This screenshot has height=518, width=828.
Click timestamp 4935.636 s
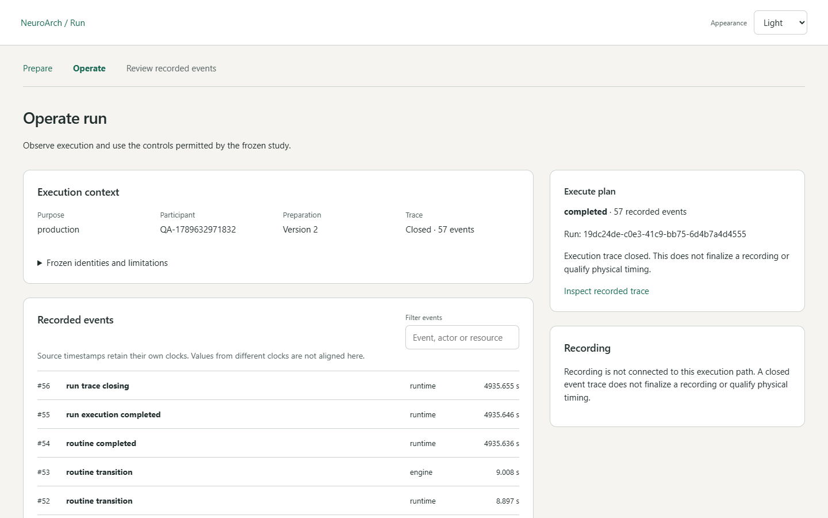(x=501, y=444)
